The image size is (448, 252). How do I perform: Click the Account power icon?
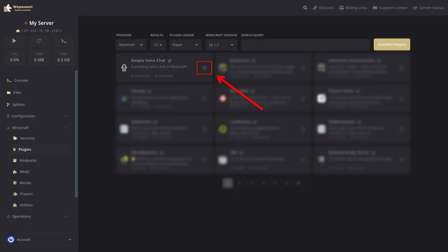pos(11,239)
